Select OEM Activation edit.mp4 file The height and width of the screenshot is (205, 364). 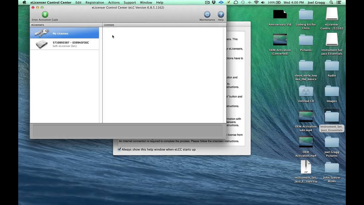pyautogui.click(x=306, y=116)
